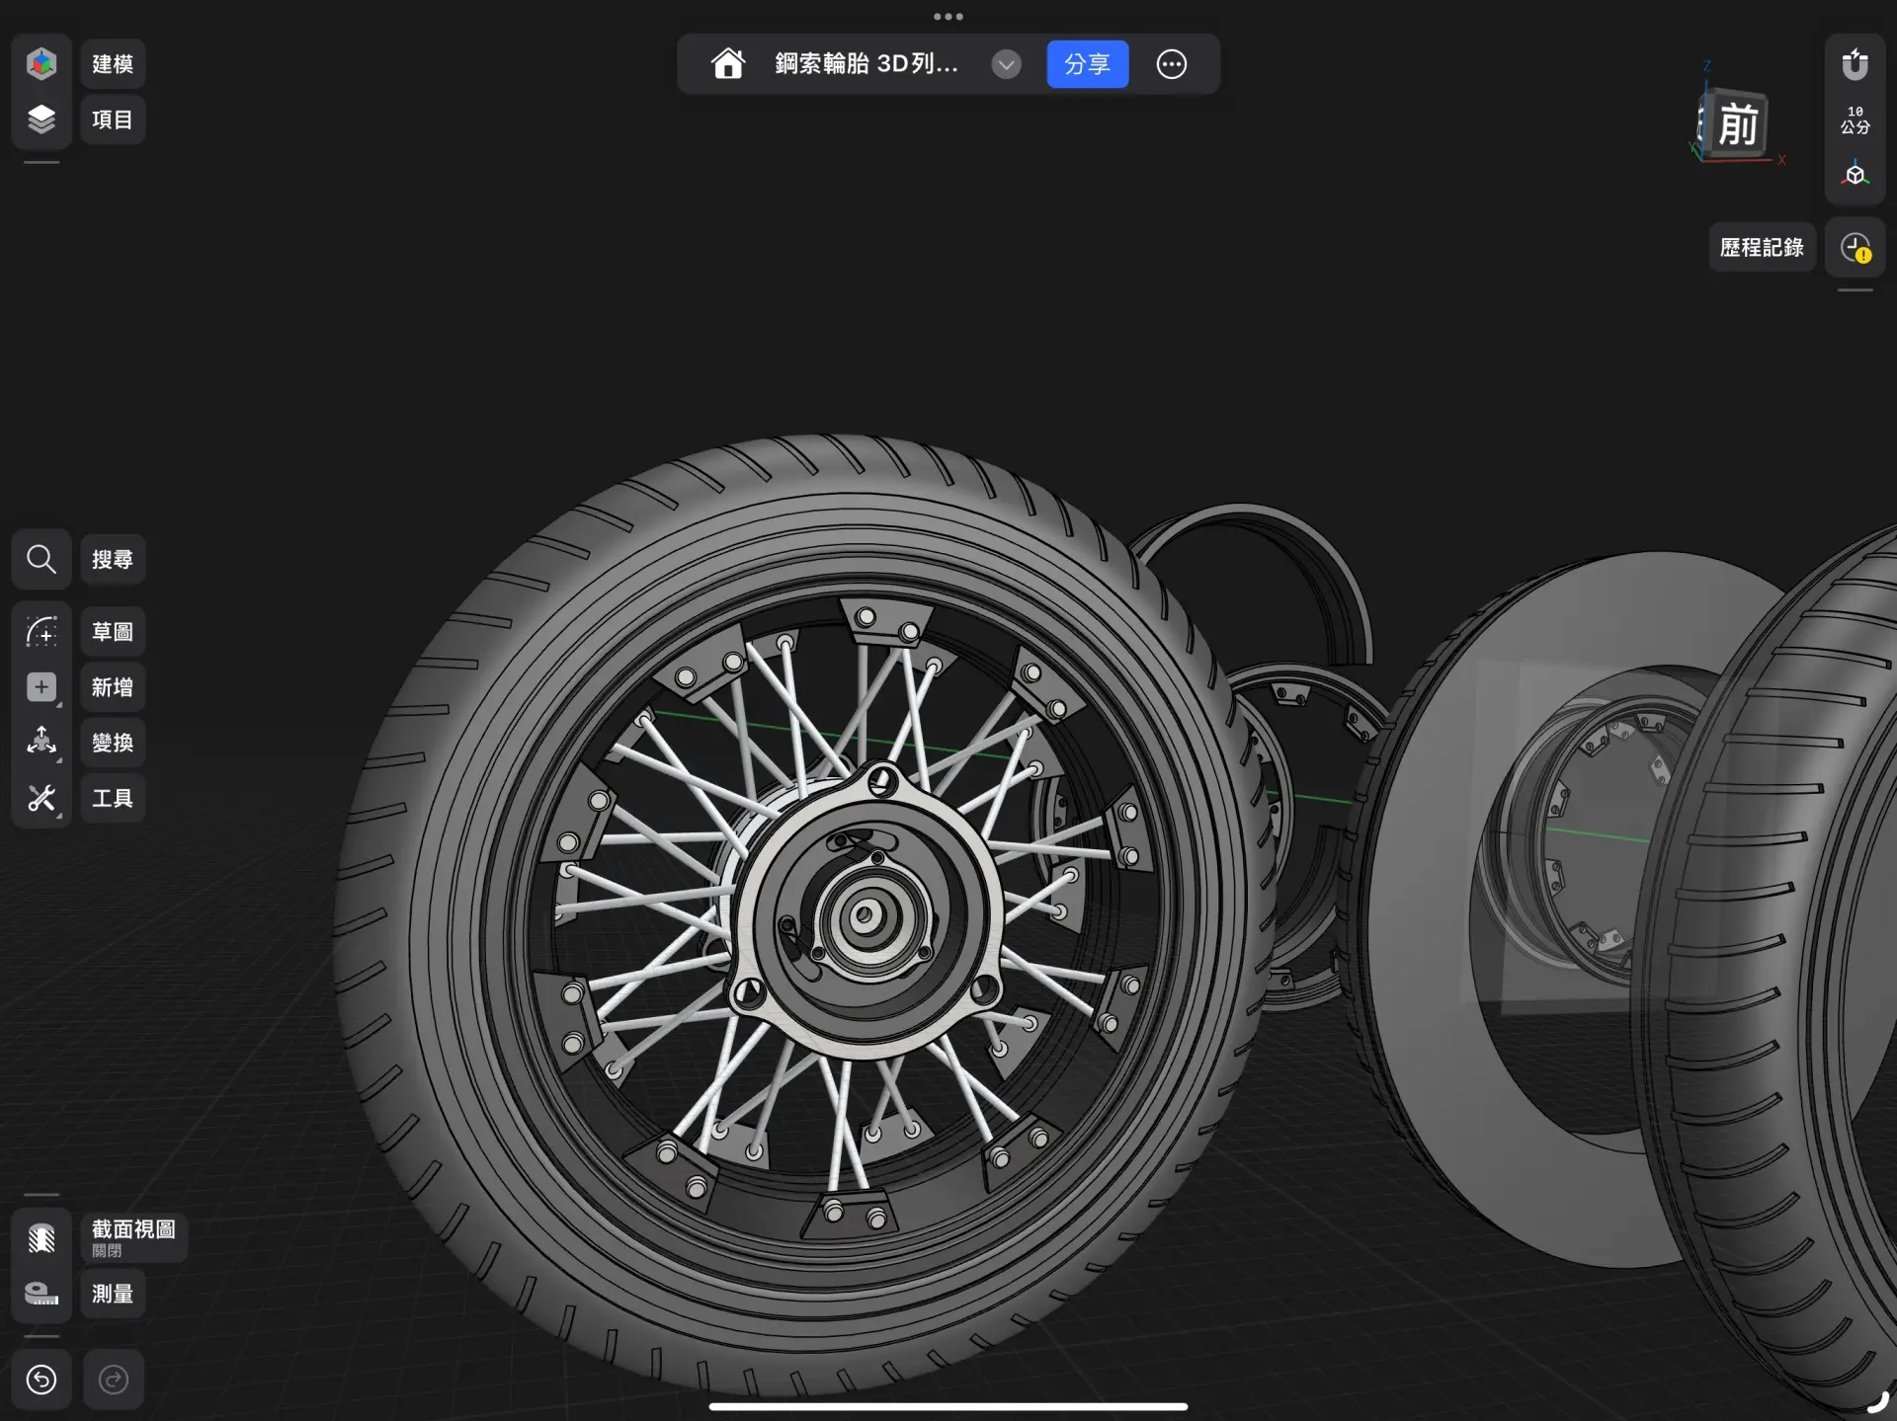The width and height of the screenshot is (1897, 1421).
Task: Click the Front face of view cube
Action: [x=1738, y=125]
